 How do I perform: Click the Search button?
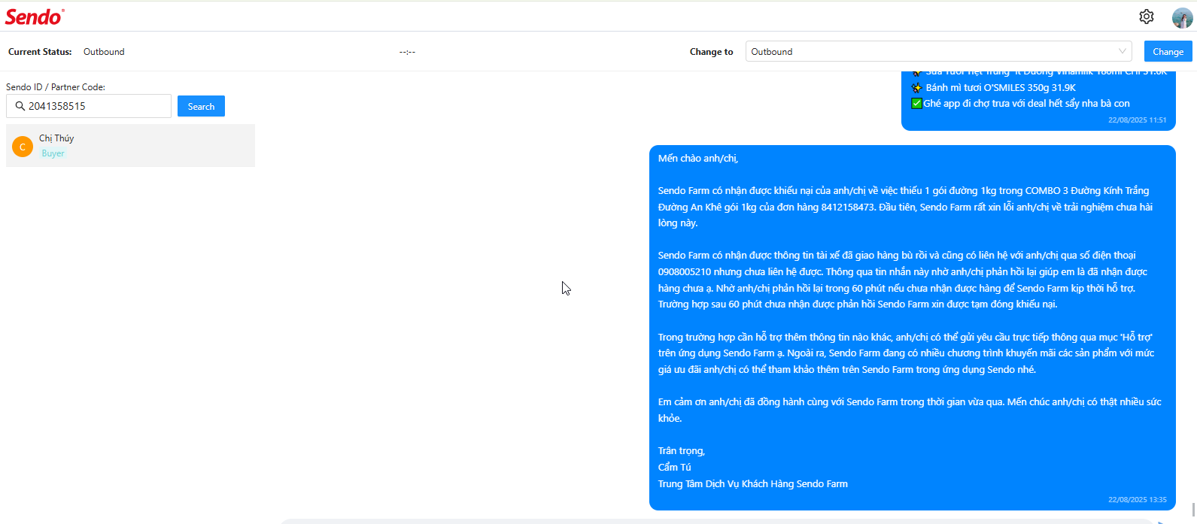pyautogui.click(x=201, y=106)
